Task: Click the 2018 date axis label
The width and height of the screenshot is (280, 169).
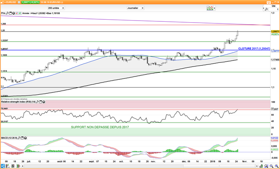Action: coord(212,162)
